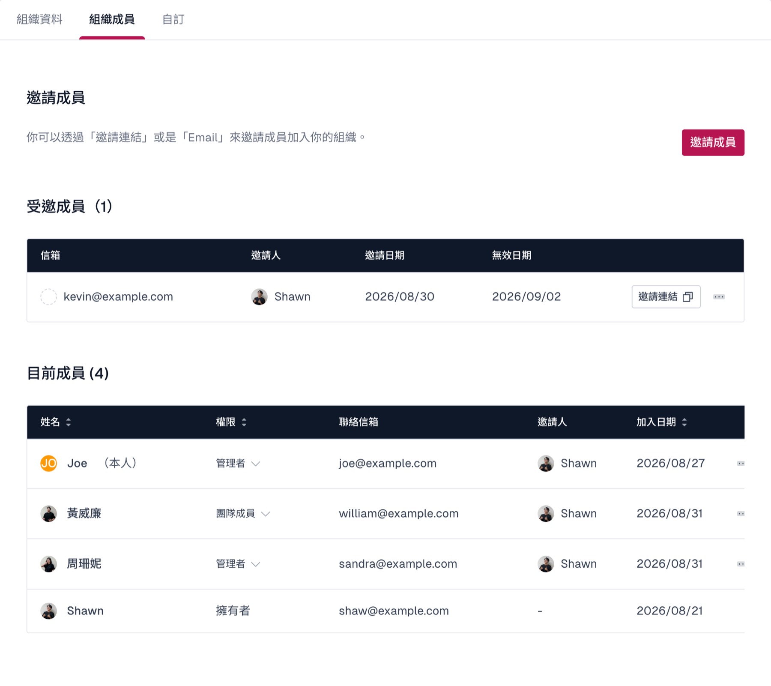This screenshot has width=771, height=686.
Task: Click the name 黃威廉
Action: click(x=84, y=513)
